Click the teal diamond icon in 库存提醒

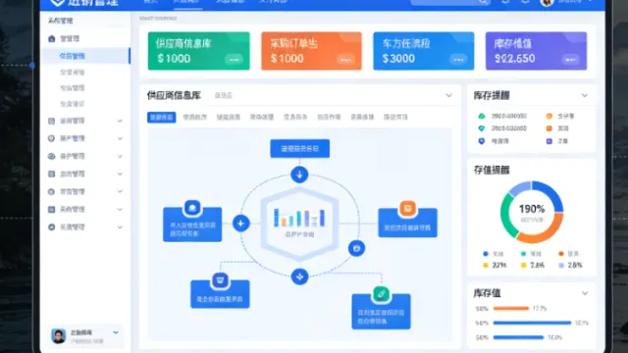[482, 128]
